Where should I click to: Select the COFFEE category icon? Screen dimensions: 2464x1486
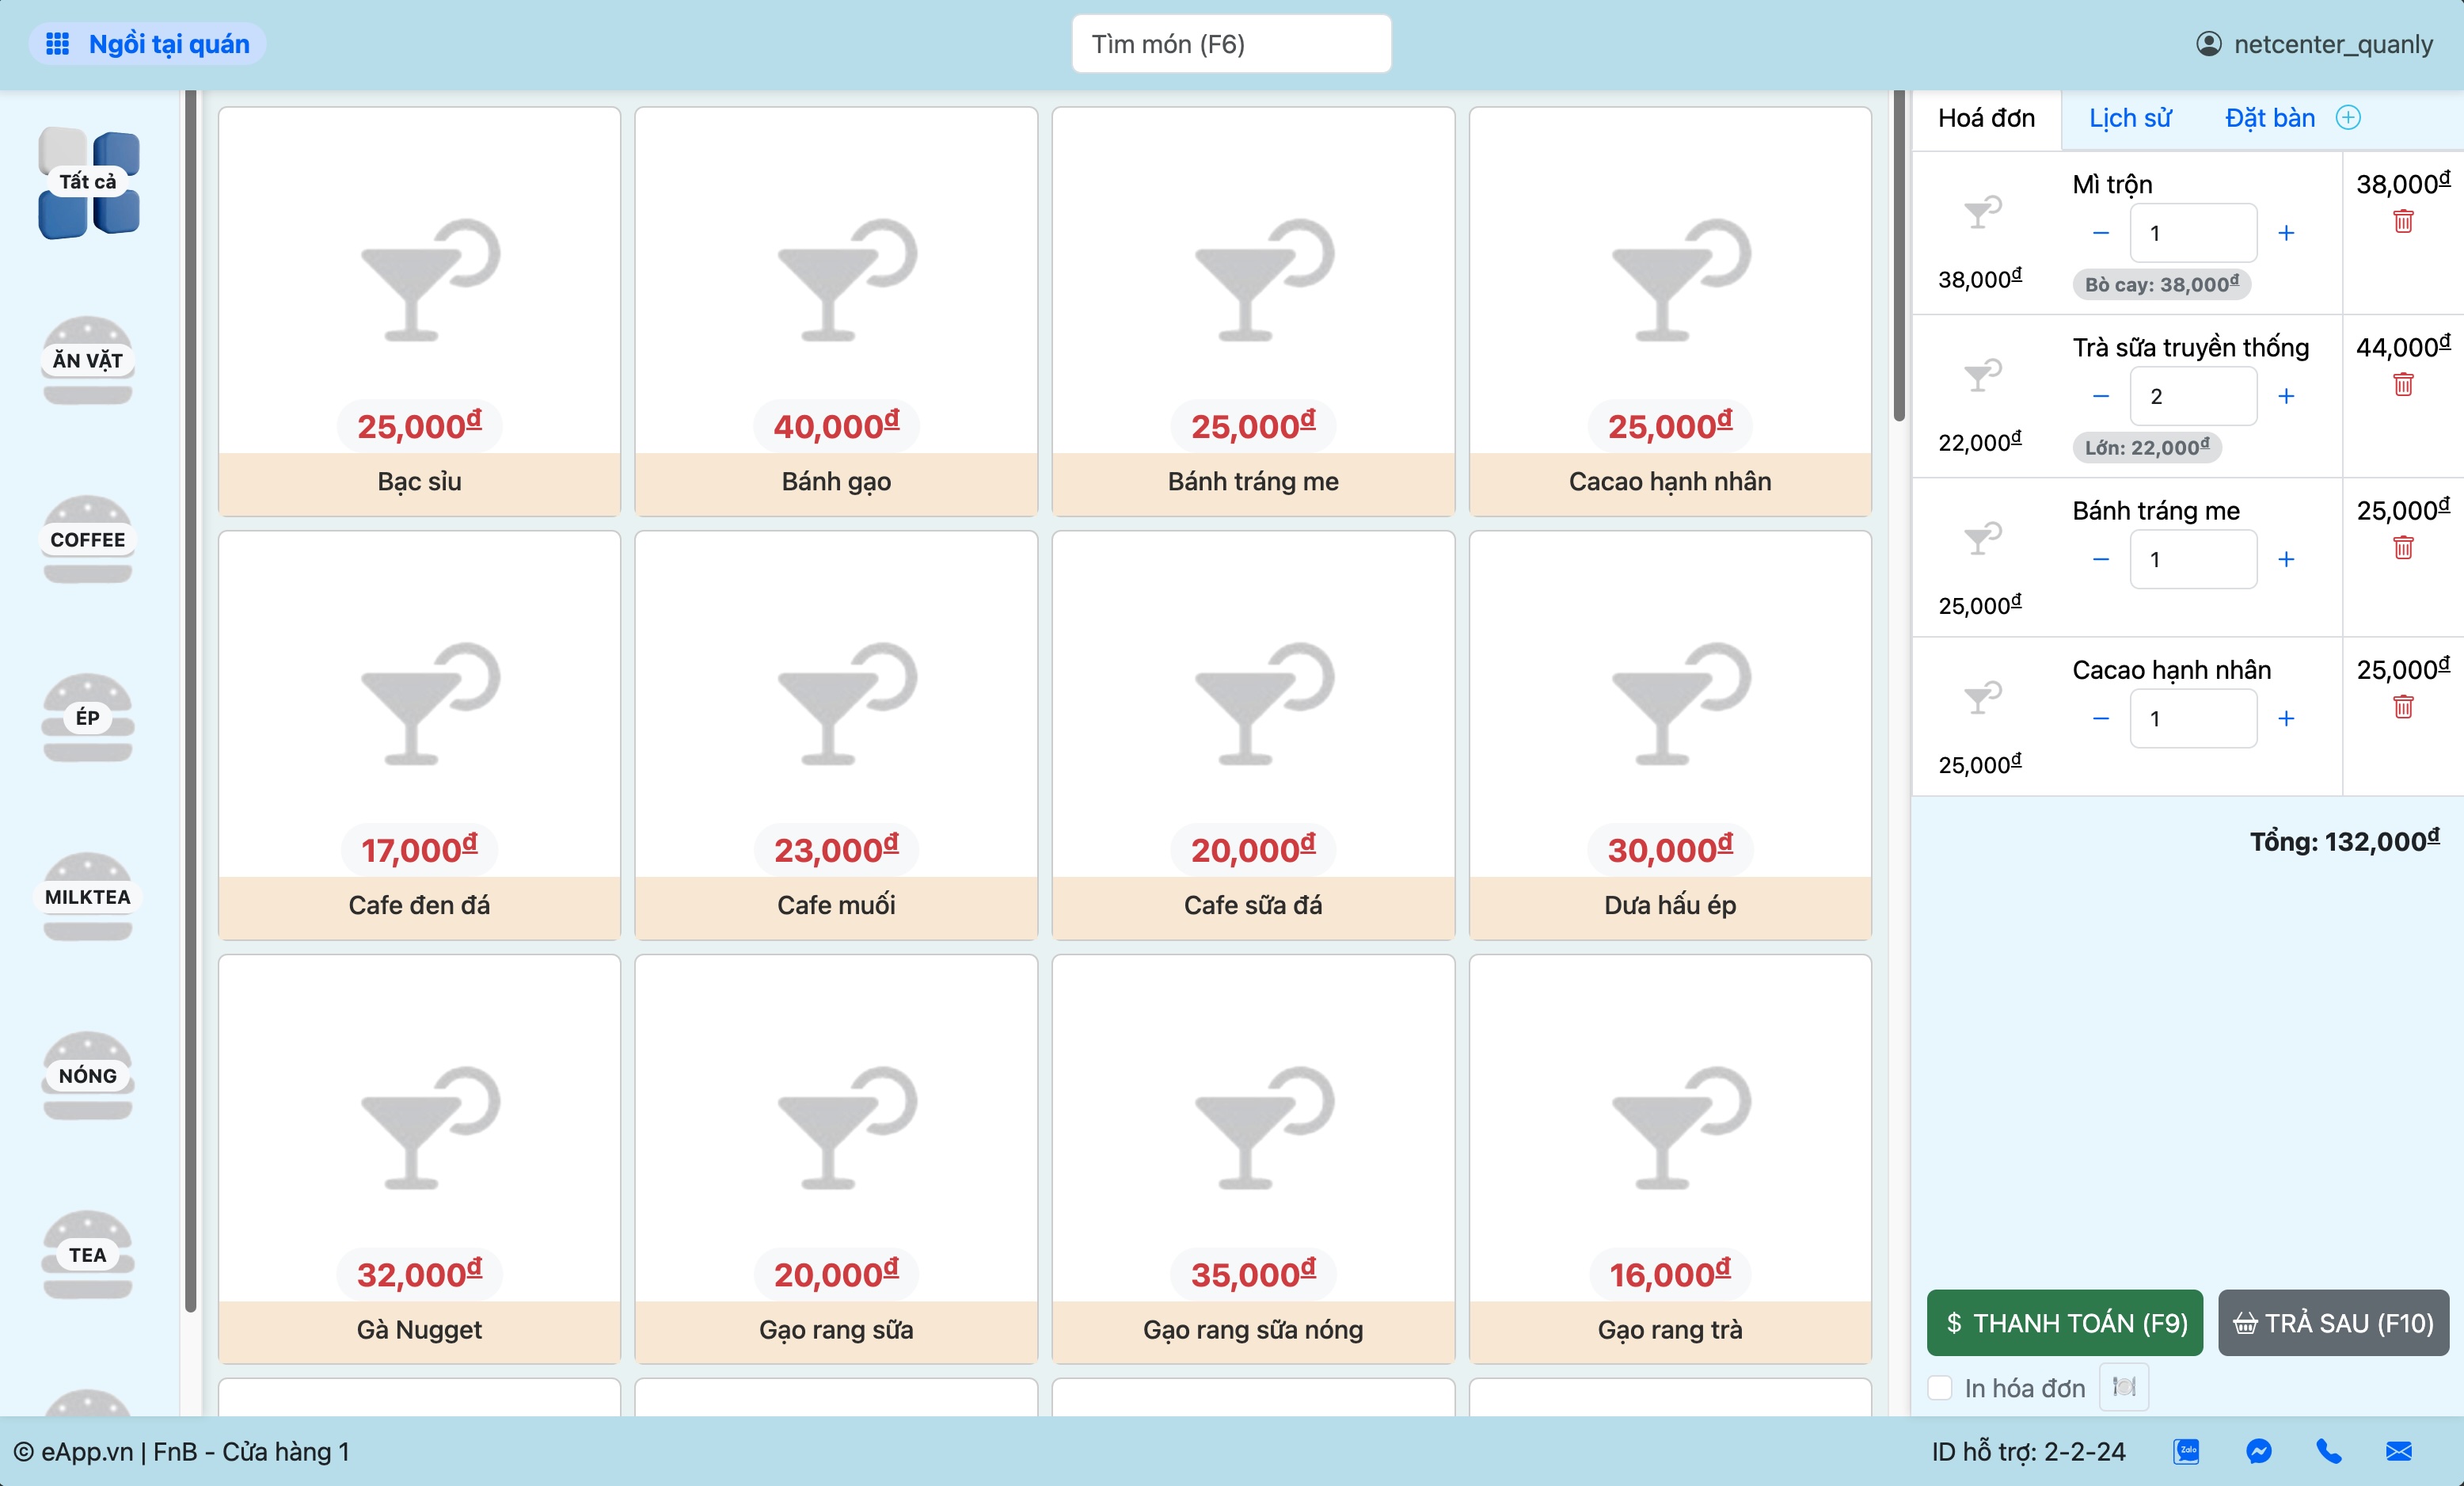pos(88,539)
